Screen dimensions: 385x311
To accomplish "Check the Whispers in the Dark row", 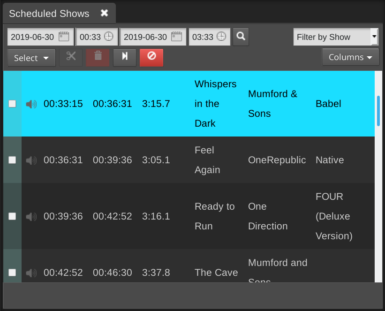I will tap(12, 104).
